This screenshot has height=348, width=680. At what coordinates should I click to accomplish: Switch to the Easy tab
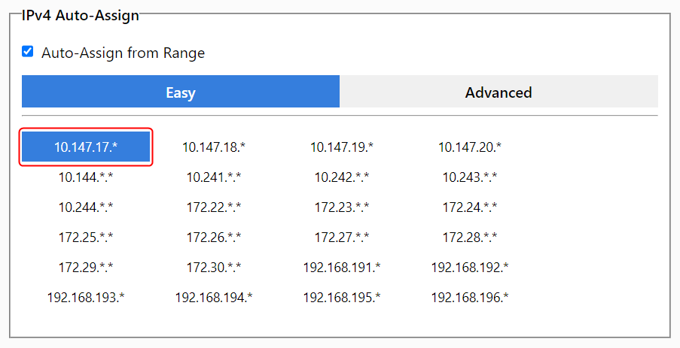[181, 92]
